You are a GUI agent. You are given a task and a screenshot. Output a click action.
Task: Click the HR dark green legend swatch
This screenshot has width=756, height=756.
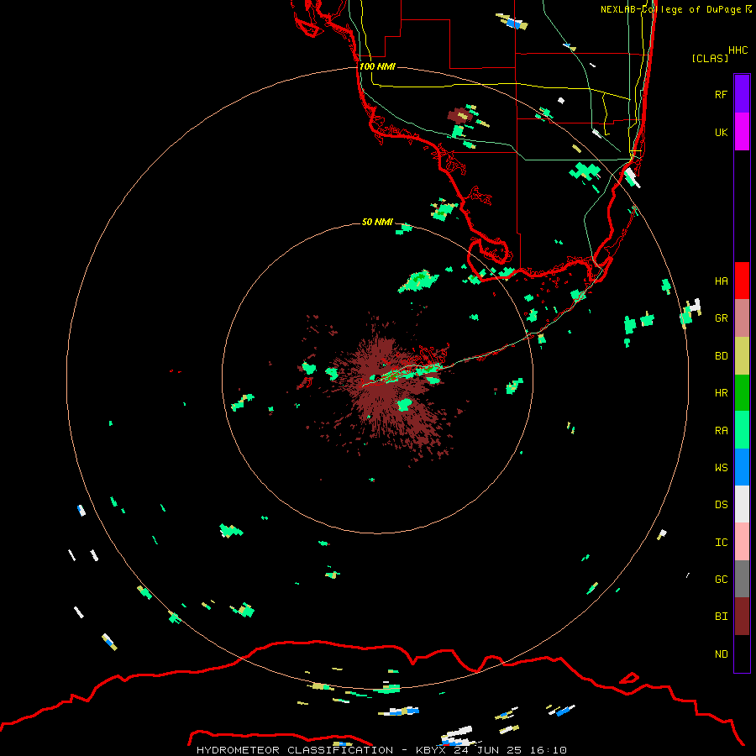[x=742, y=393]
